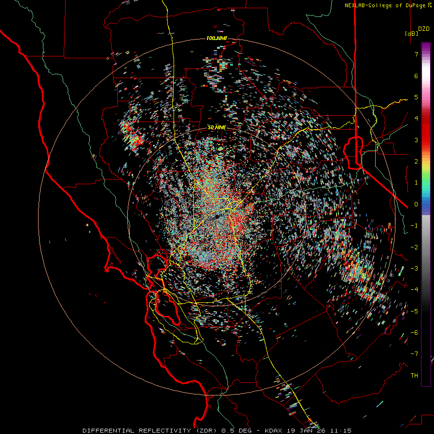Click the TH label at the scale bottom
The image size is (434, 434).
(x=414, y=375)
